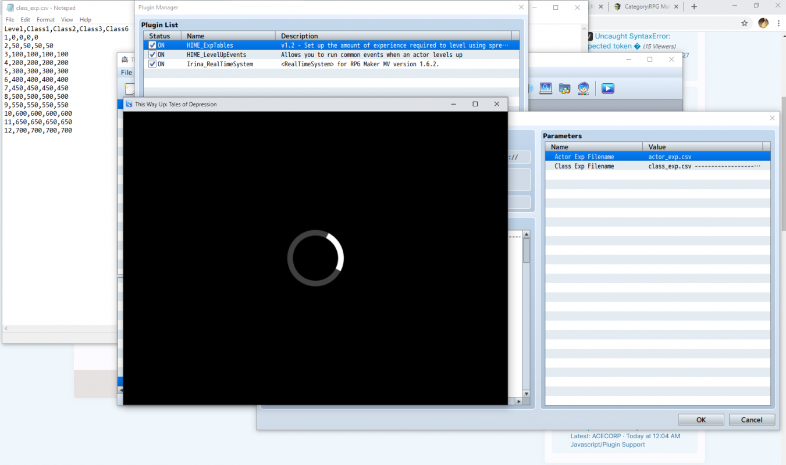Click the help text horizontal scrollbar right arrow

(x=519, y=401)
